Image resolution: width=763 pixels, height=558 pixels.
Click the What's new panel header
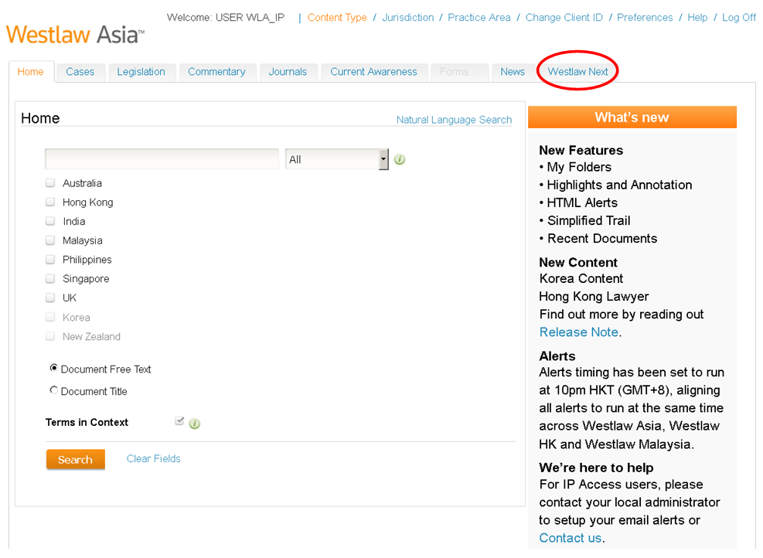(x=632, y=117)
